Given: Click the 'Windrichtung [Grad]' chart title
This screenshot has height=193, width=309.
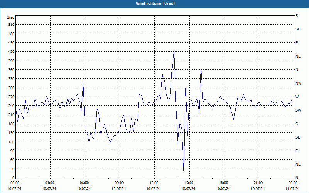Looking at the screenshot, I should point(156,3).
